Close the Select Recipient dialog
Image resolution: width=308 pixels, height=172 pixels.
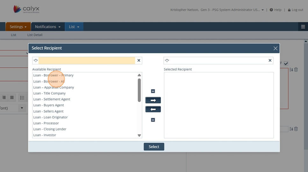tap(276, 48)
